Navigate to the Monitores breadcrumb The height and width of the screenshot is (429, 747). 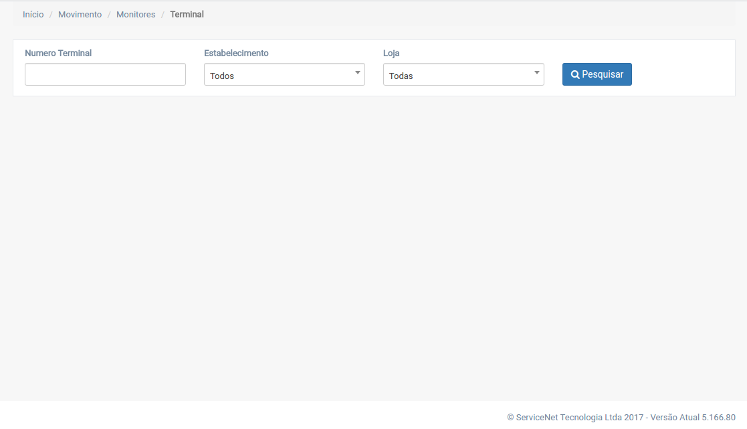click(x=136, y=14)
